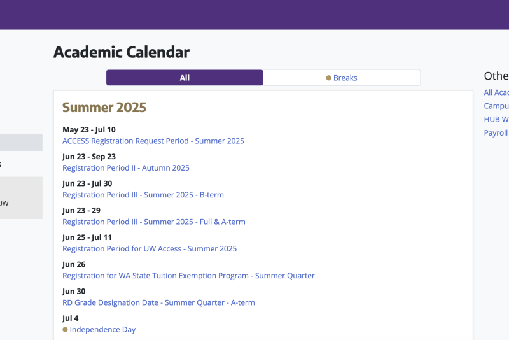This screenshot has height=340, width=509.
Task: Click the gold dot beside Independence Day
Action: pos(65,330)
